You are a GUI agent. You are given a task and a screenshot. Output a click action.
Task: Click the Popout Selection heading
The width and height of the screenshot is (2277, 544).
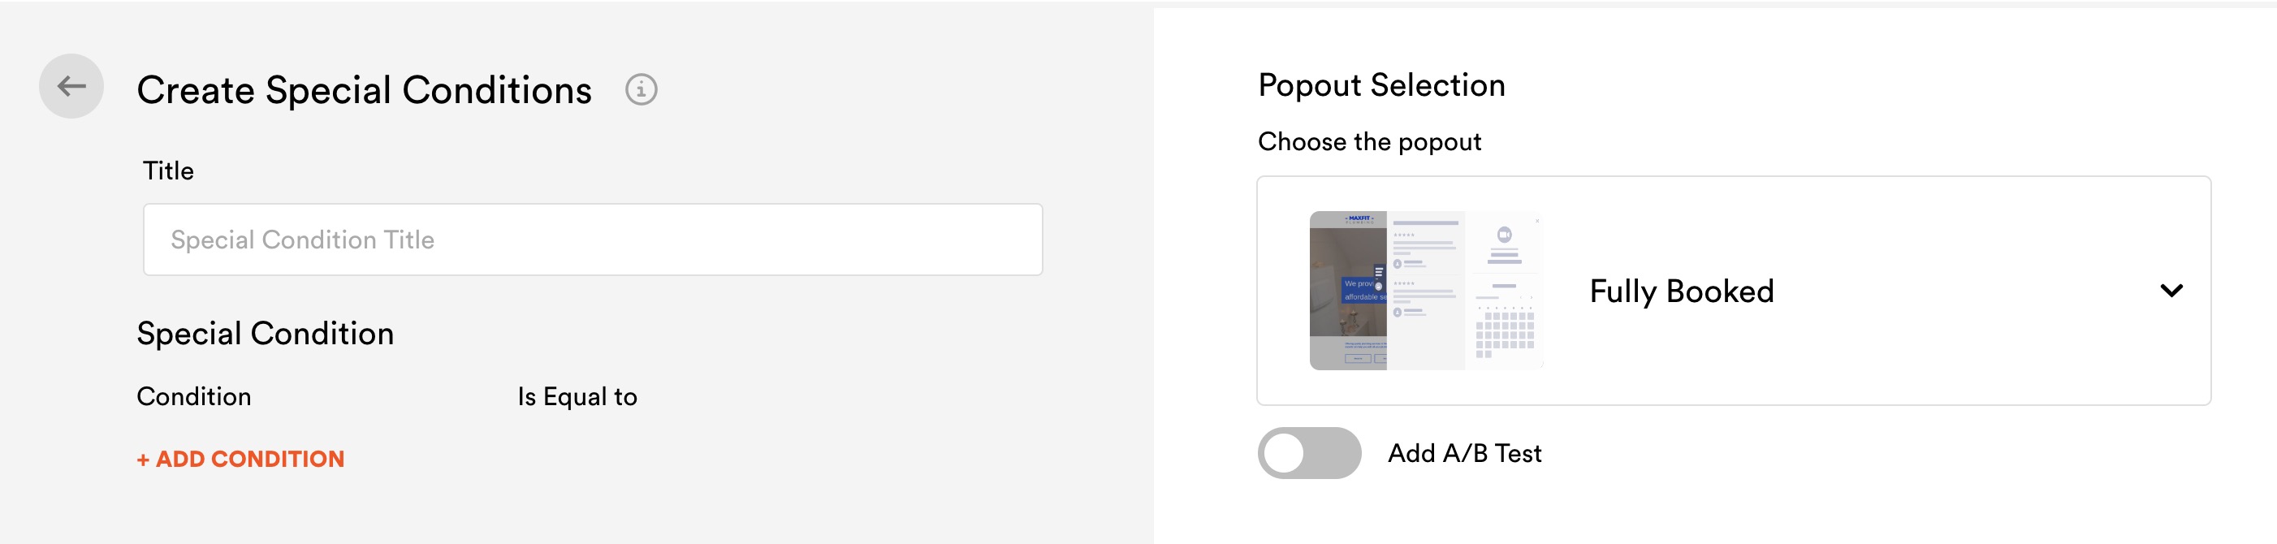1381,84
